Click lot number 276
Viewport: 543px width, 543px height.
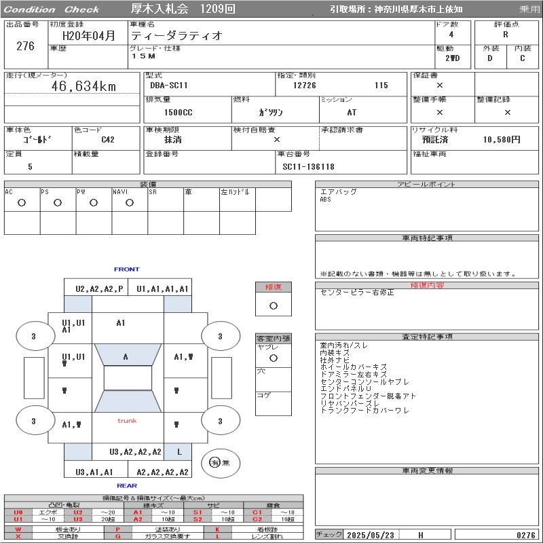25,46
